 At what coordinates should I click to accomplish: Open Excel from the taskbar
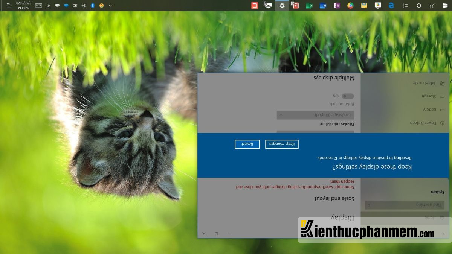point(309,6)
